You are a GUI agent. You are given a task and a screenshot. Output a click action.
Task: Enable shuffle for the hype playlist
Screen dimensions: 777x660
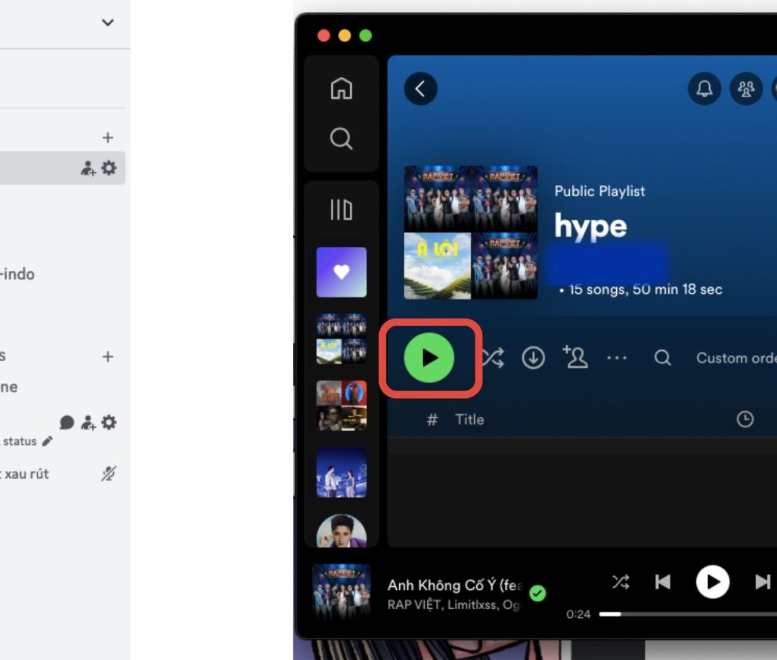[x=492, y=358]
